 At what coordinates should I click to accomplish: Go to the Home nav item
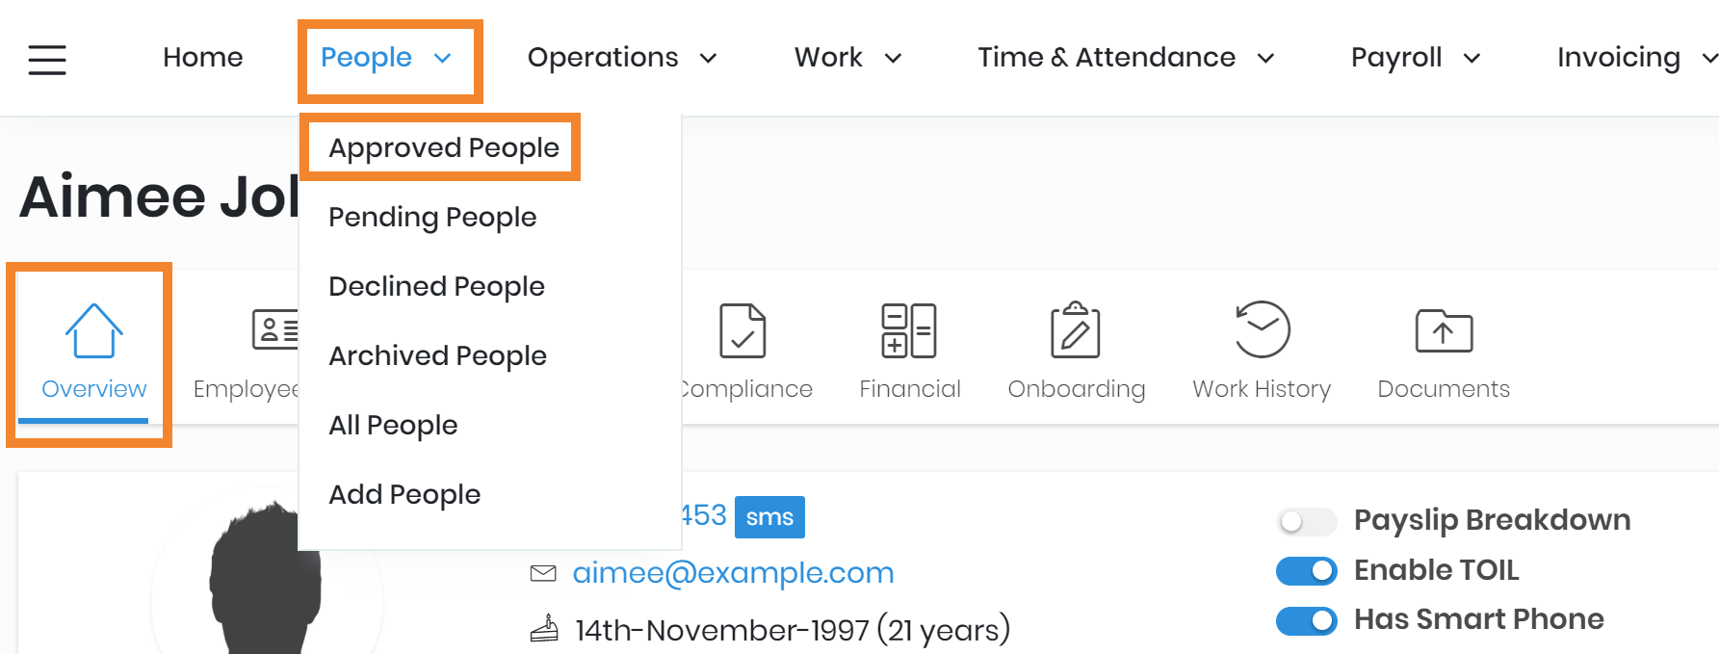point(202,58)
